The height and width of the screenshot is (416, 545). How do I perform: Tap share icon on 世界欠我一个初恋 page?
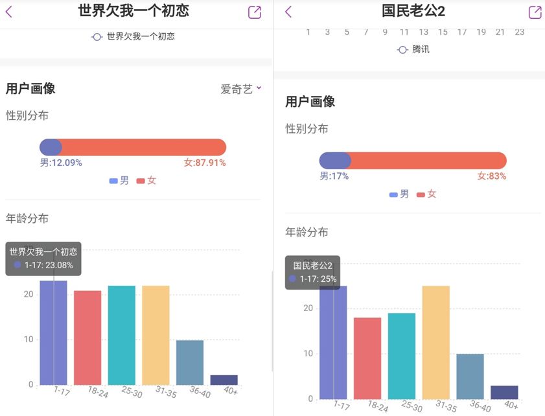[x=255, y=12]
